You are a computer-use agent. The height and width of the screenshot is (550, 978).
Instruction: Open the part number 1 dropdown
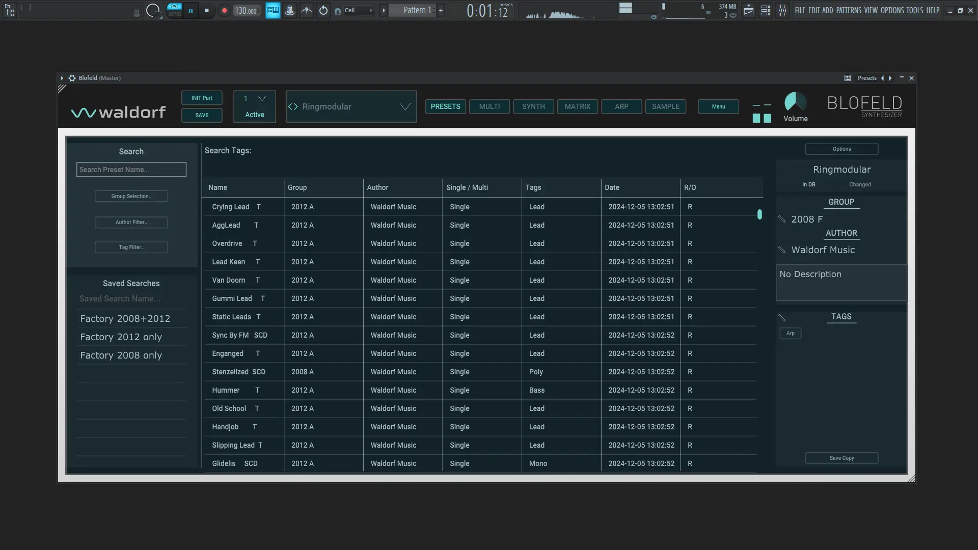[262, 98]
